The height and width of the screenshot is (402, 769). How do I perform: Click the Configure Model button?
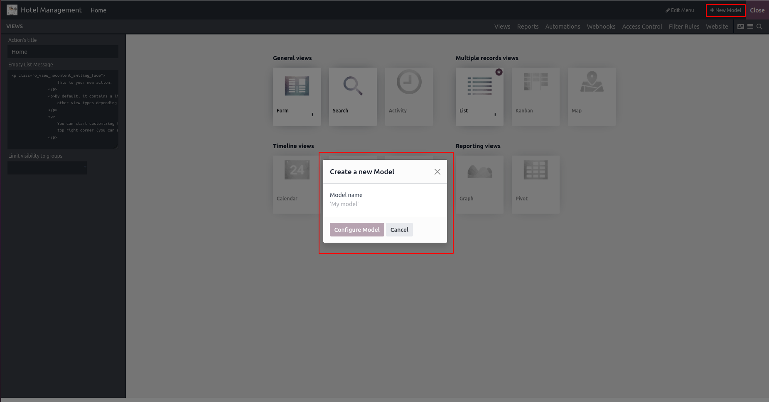pos(357,230)
